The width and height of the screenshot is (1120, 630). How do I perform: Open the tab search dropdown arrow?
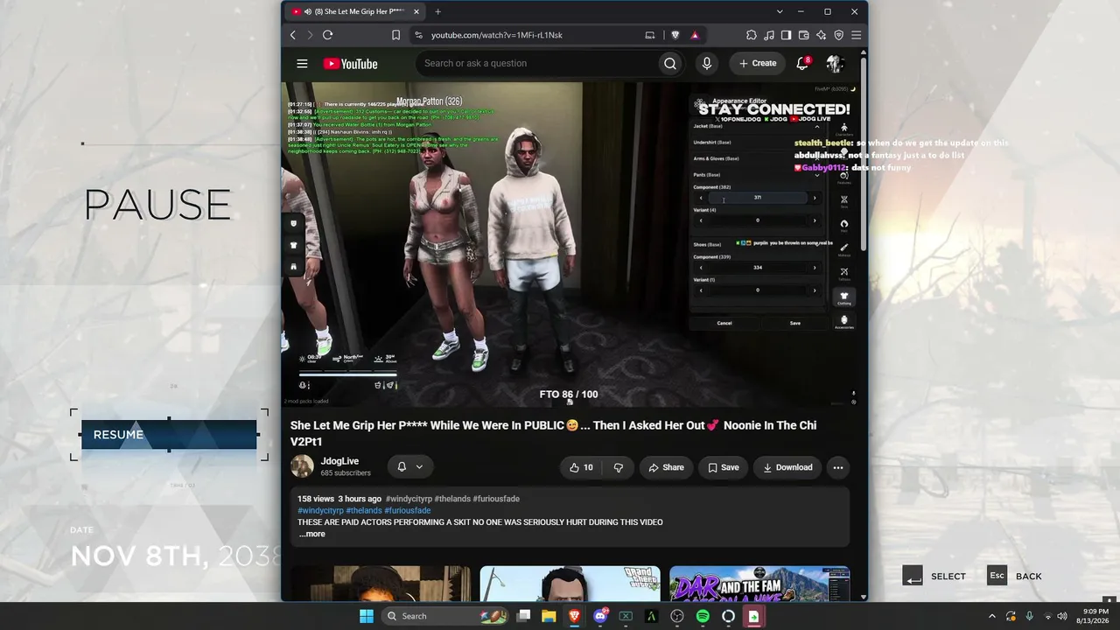(780, 11)
